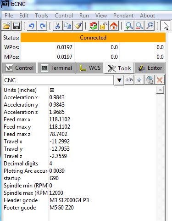Run homing cycle with house icon
This screenshot has height=221, width=172.
click(114, 26)
